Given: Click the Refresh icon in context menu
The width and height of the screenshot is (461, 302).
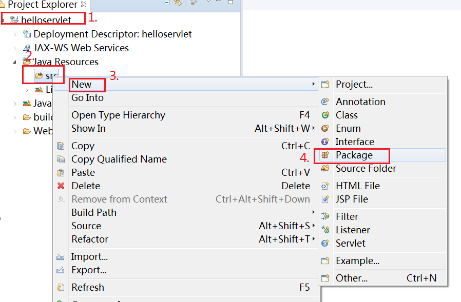Looking at the screenshot, I should 61,288.
